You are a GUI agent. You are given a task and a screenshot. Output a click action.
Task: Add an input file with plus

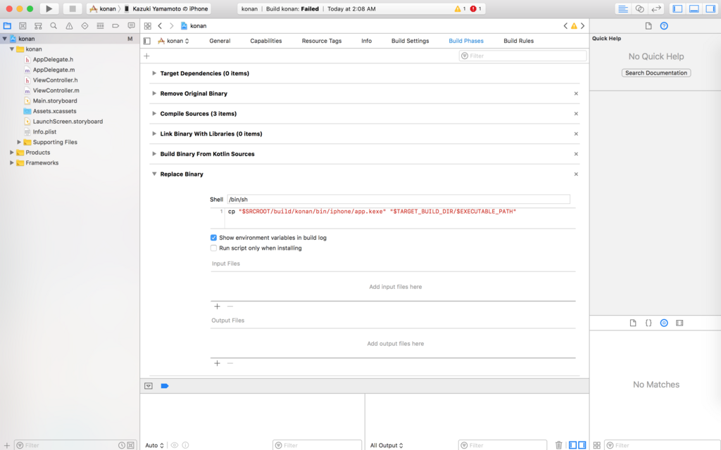click(217, 307)
